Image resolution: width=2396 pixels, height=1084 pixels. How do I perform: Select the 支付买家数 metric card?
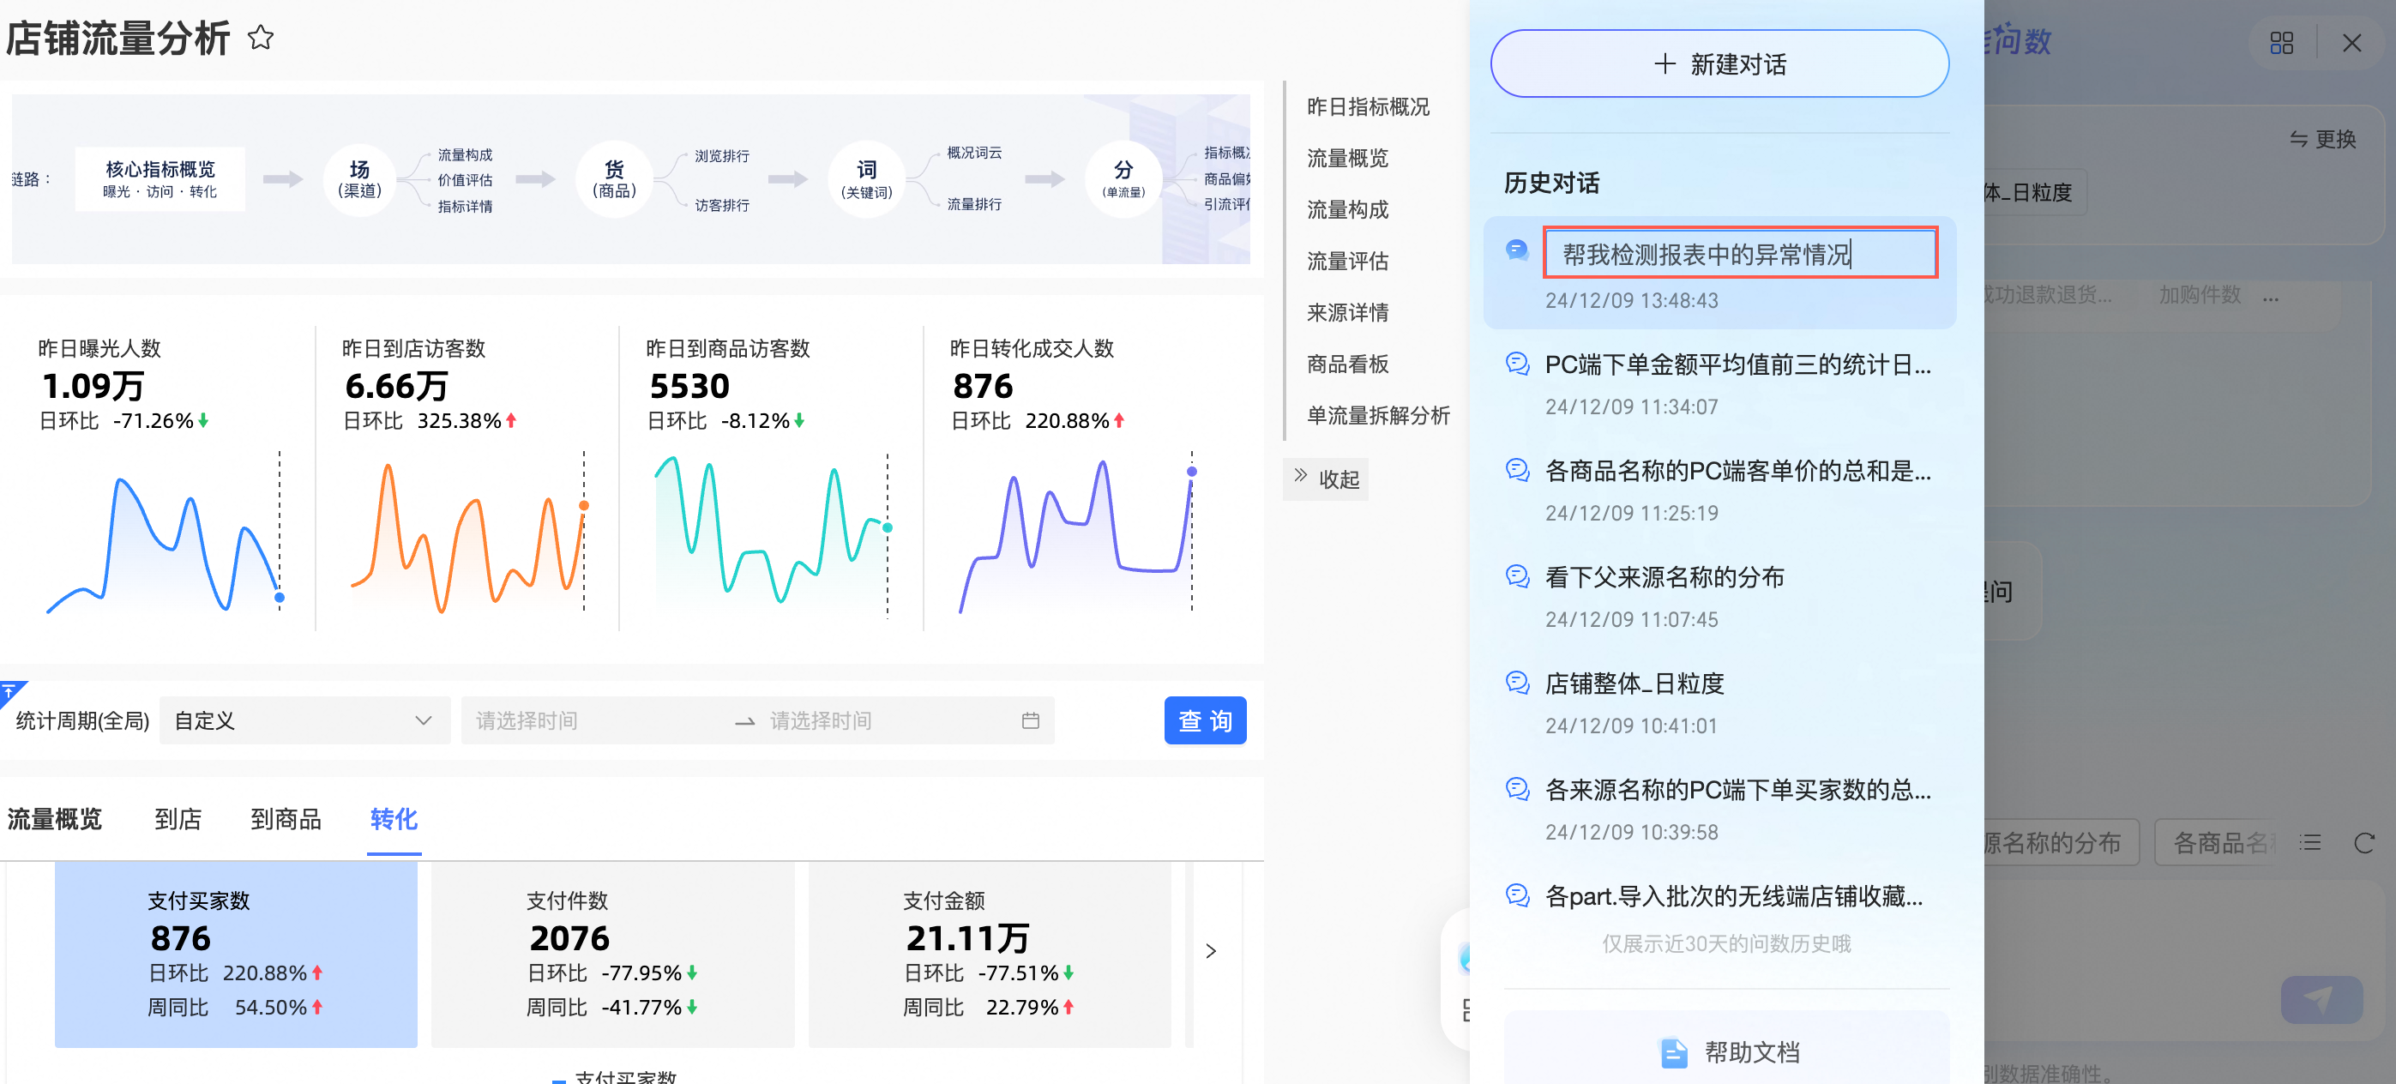(235, 954)
